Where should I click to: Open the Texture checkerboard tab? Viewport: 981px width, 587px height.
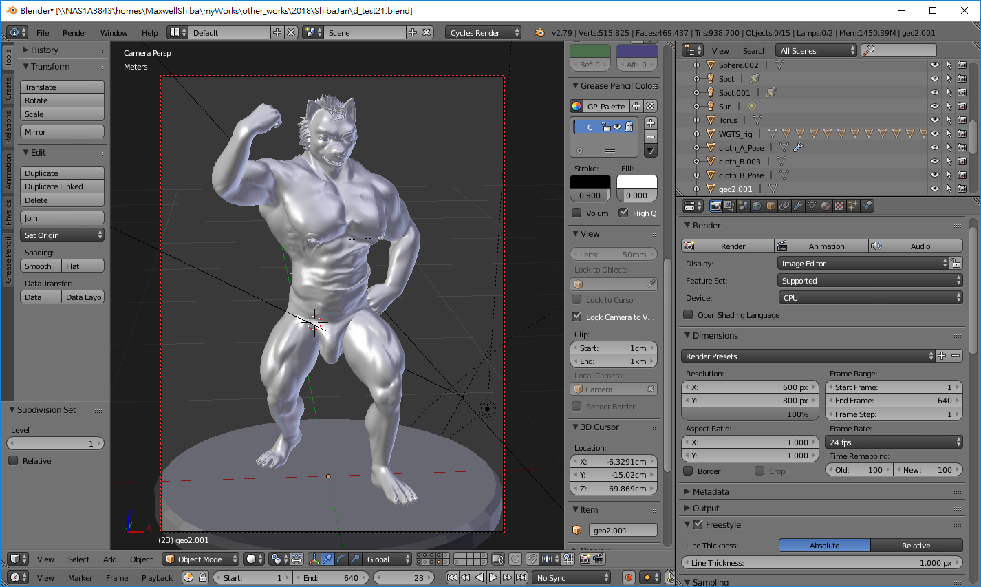click(x=839, y=206)
